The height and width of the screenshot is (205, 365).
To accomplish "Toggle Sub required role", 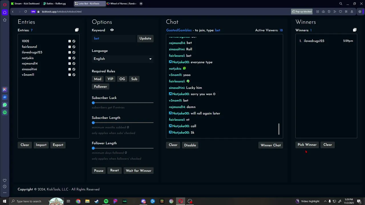I will click(134, 79).
